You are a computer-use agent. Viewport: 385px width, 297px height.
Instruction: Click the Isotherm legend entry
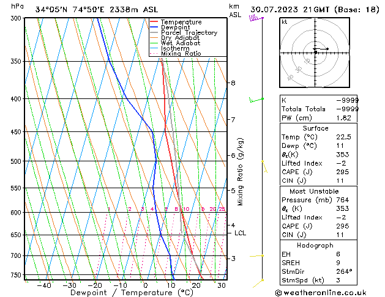[x=170, y=48]
